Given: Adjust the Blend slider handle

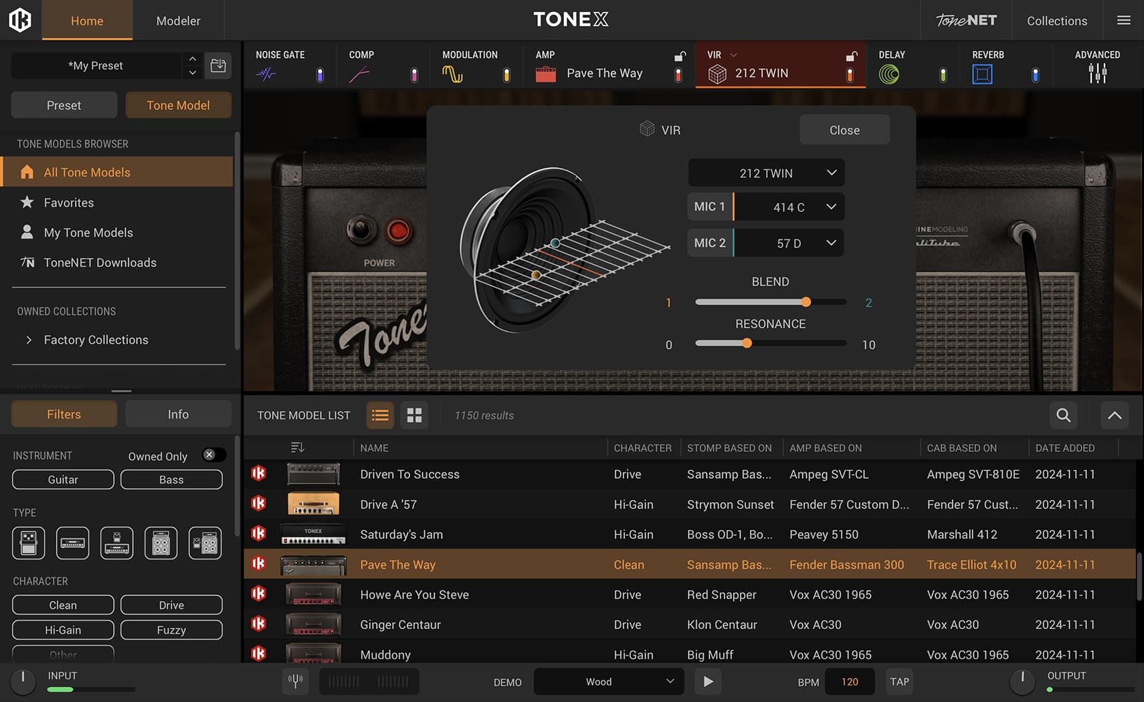Looking at the screenshot, I should (x=806, y=302).
